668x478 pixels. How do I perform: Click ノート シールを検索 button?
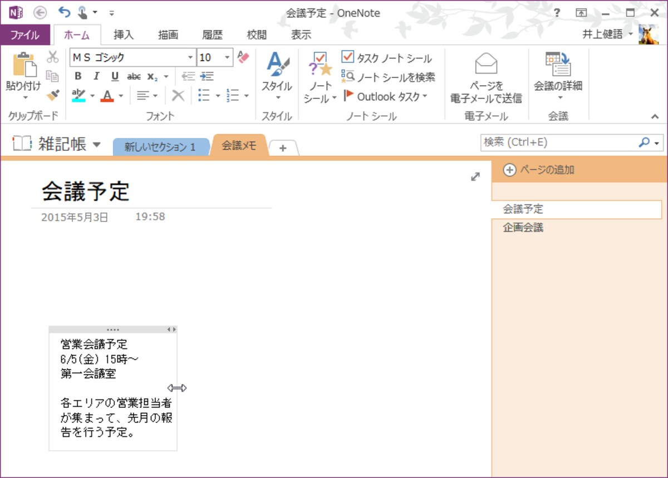pos(388,77)
